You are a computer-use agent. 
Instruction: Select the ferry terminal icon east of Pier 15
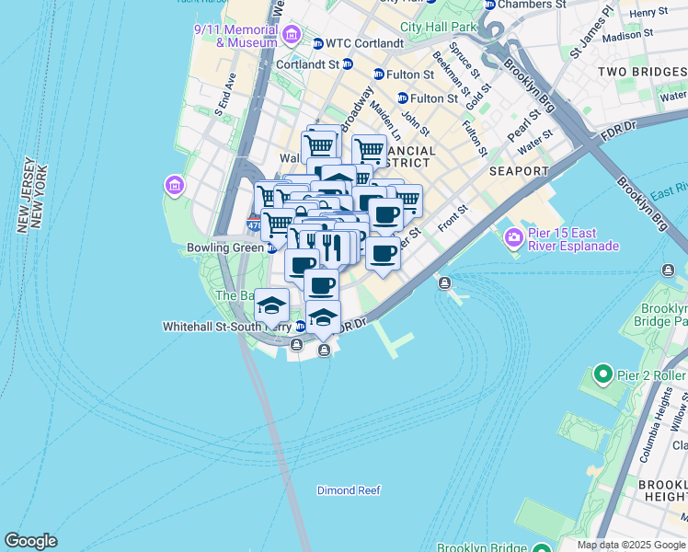pos(669,270)
